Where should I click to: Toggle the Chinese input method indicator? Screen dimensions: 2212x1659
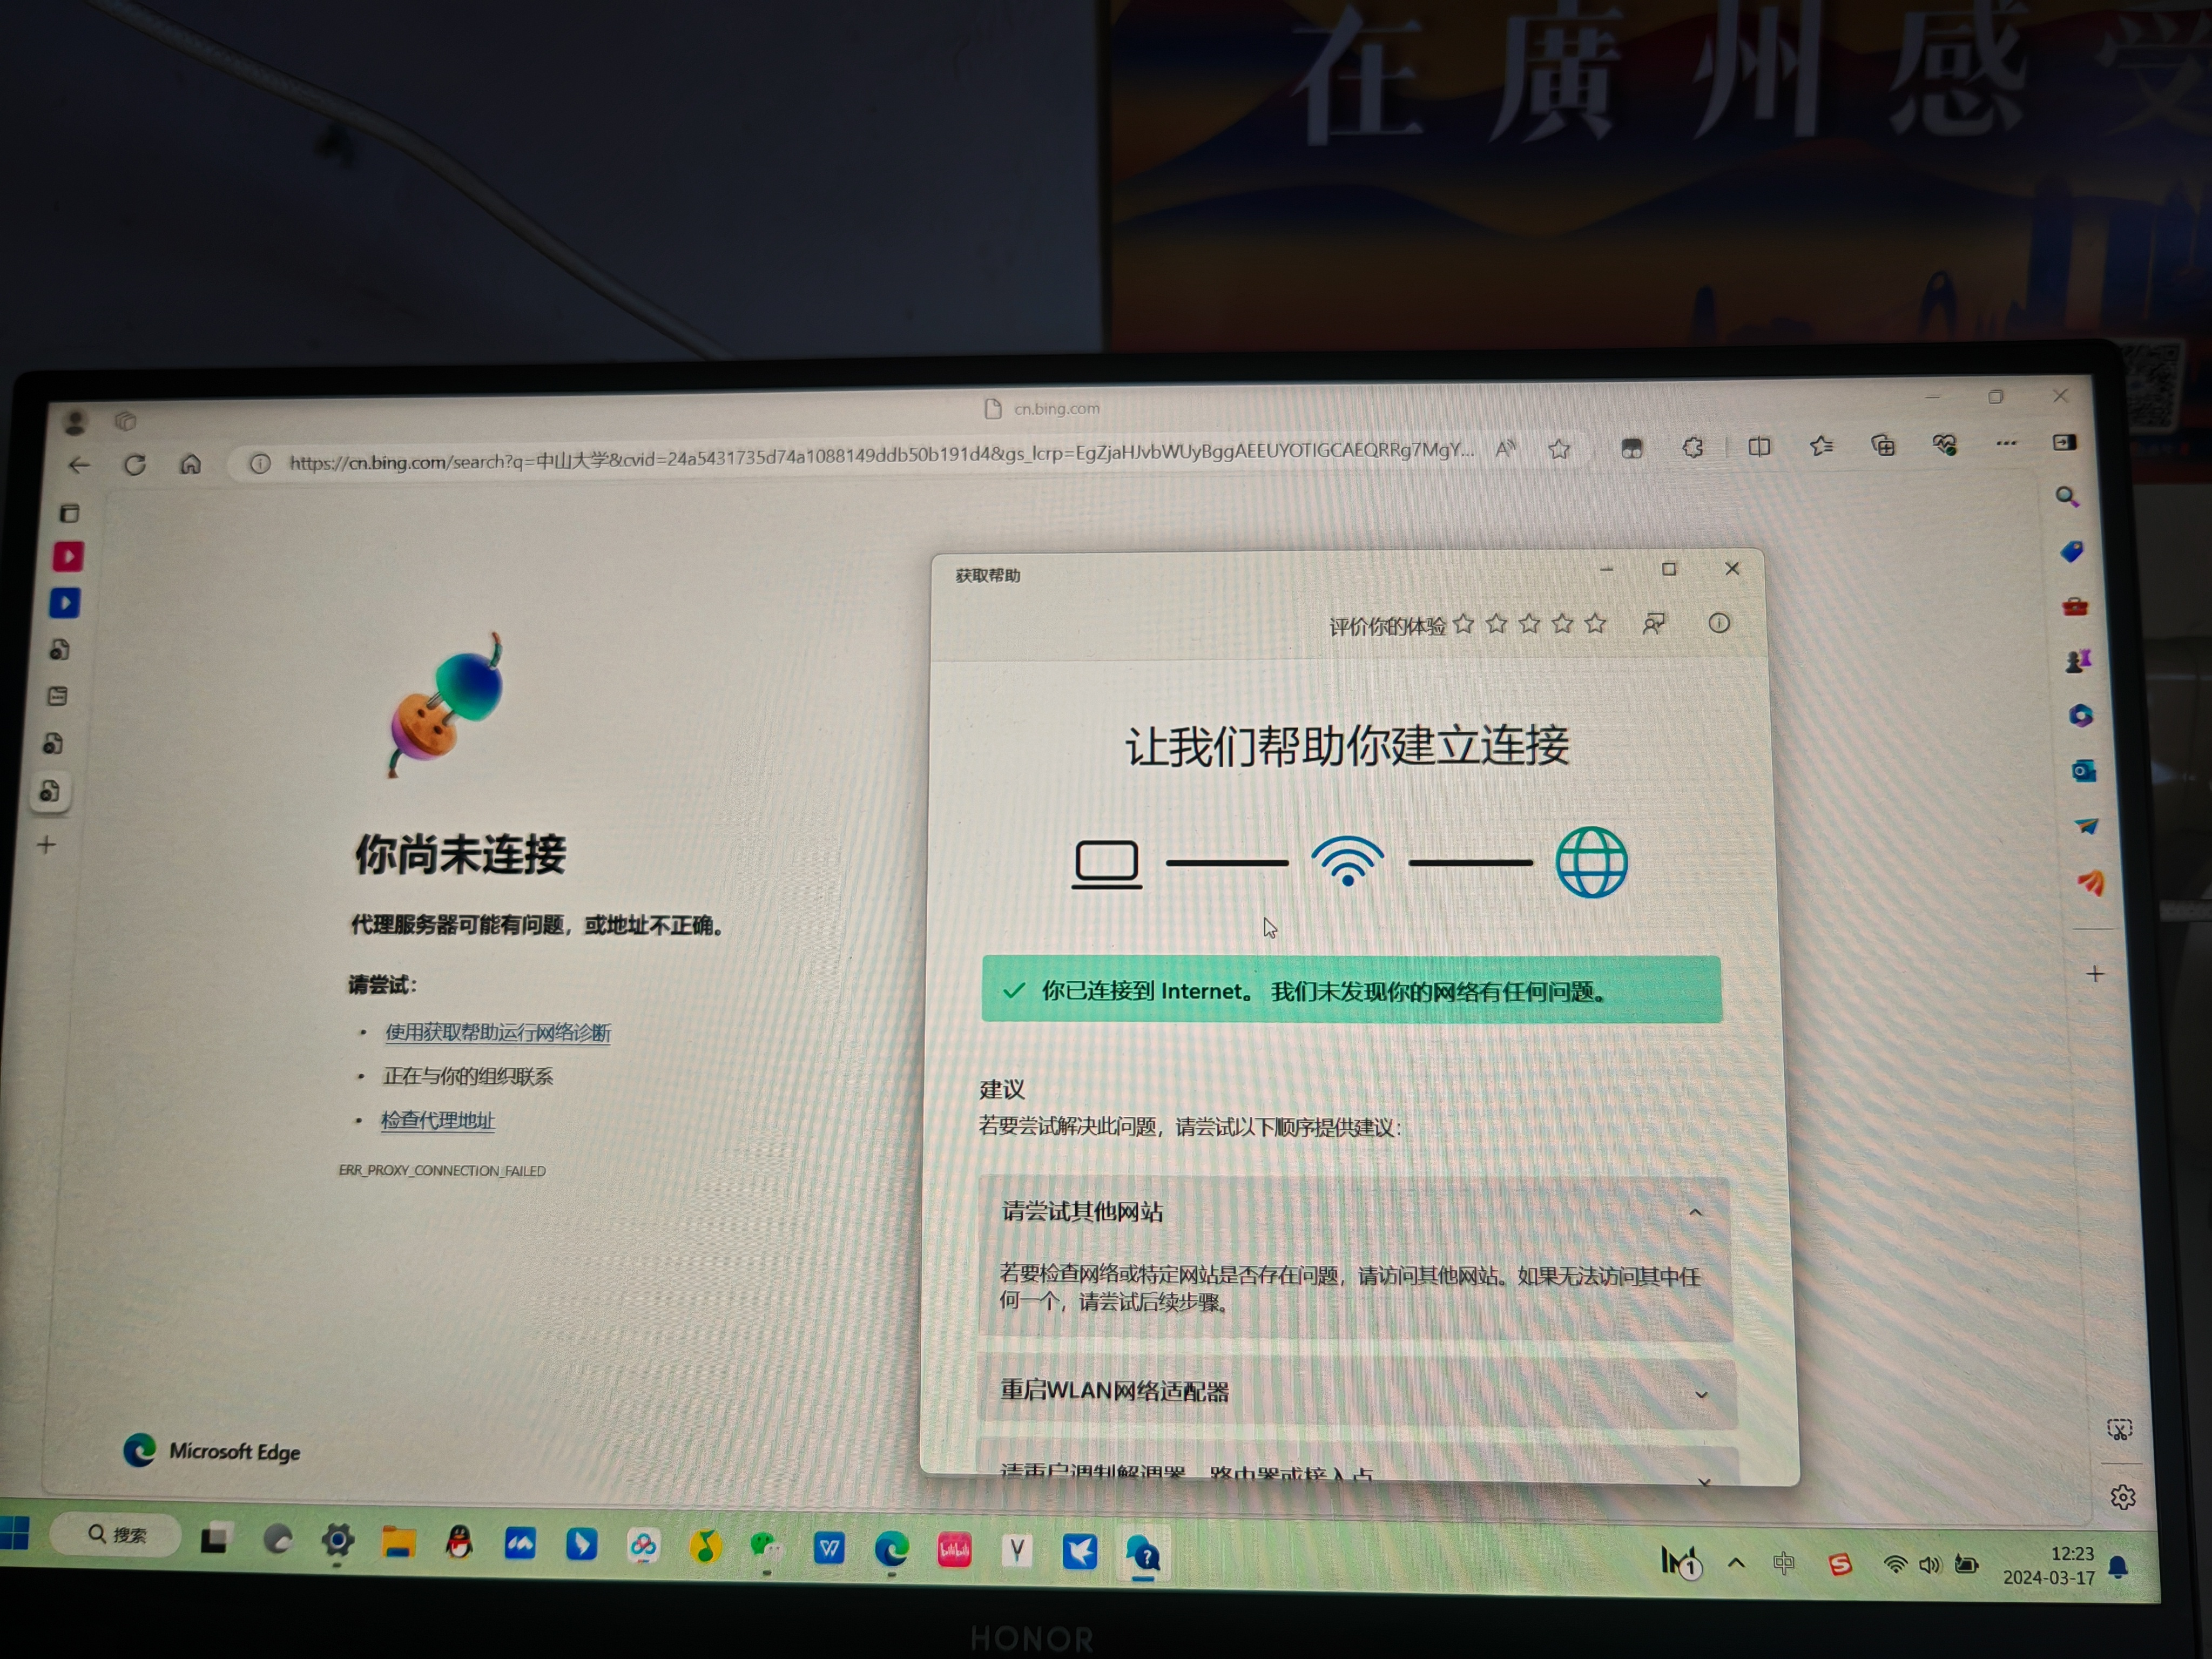pos(1783,1563)
